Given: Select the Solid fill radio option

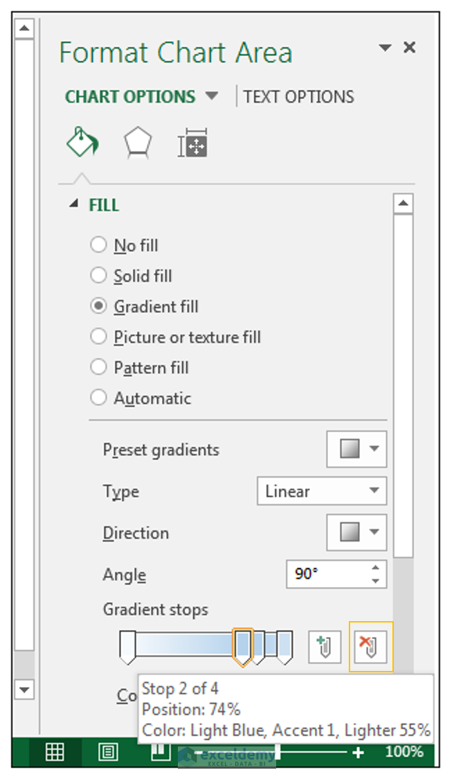Looking at the screenshot, I should tap(99, 276).
